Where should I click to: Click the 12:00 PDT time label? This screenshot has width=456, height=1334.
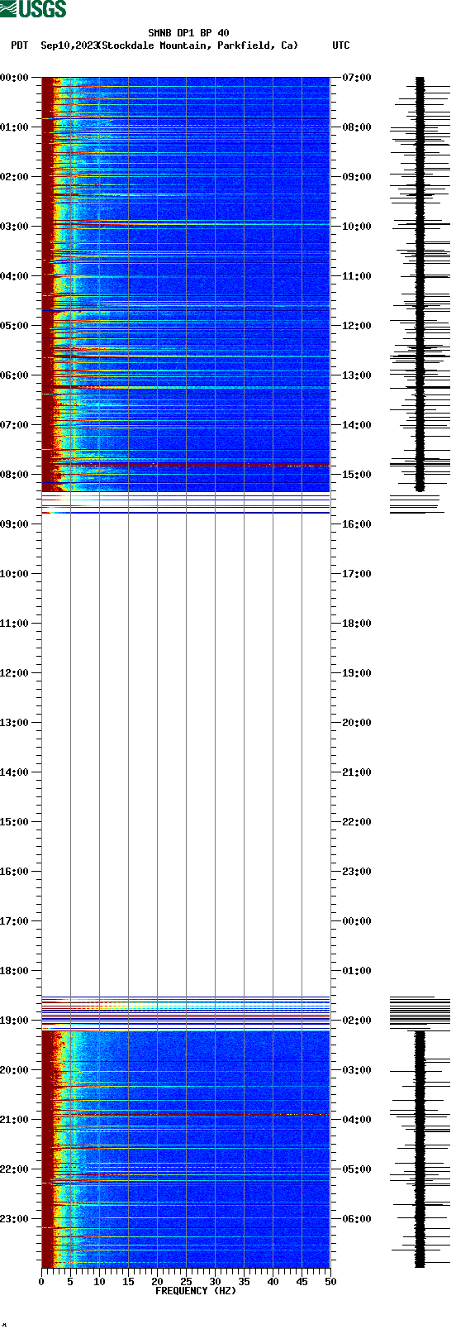click(x=14, y=673)
